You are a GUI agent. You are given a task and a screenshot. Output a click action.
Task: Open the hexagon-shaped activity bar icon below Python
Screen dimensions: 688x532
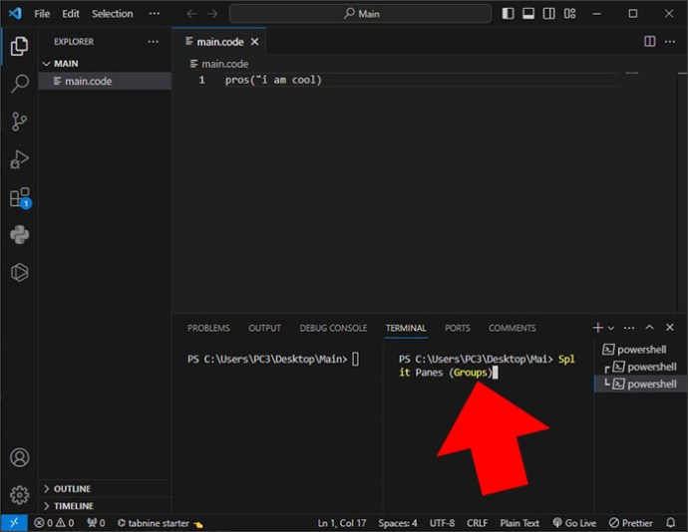(x=19, y=272)
